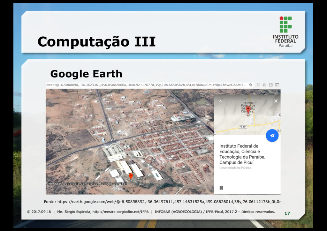This screenshot has width=327, height=231.
Task: Click 'Universidade na Paraíba' subtitle text
Action: (235, 168)
